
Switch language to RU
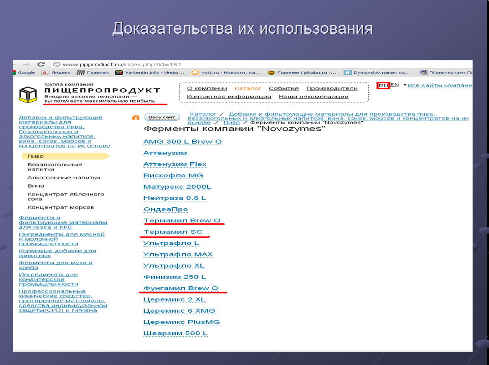click(x=383, y=85)
